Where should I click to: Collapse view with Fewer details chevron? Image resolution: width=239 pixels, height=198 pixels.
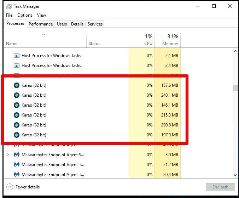10,187
